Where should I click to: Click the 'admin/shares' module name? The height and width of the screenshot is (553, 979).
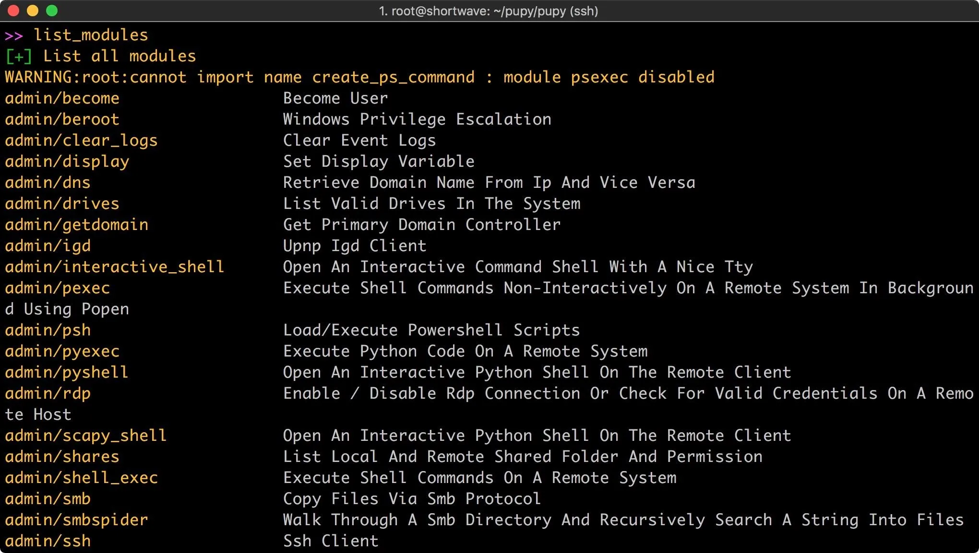click(62, 457)
